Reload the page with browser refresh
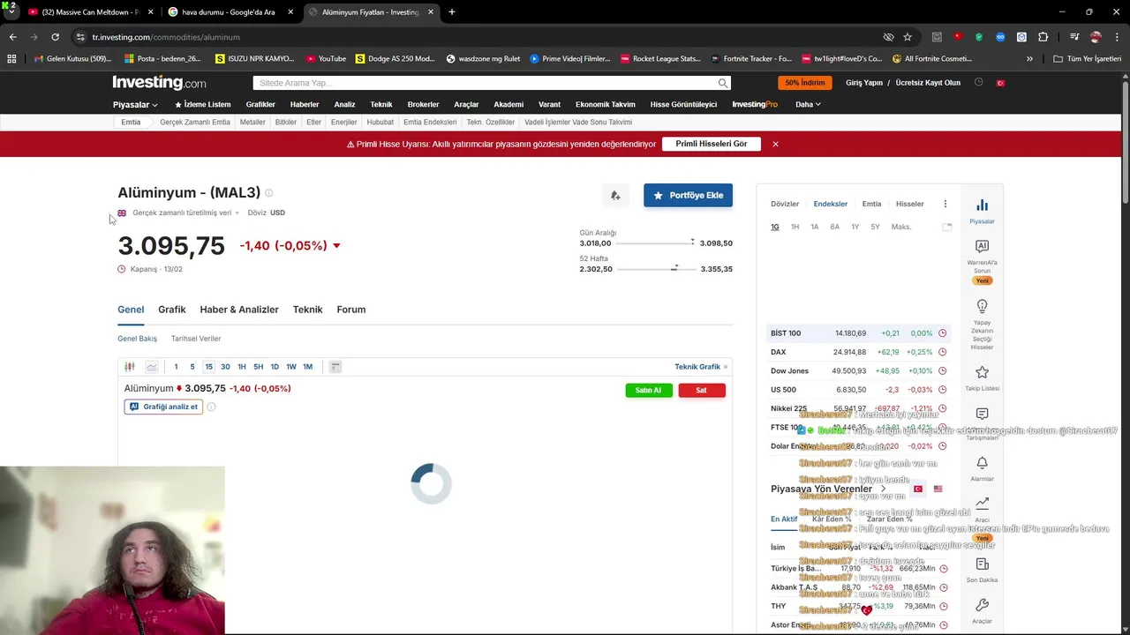Image resolution: width=1130 pixels, height=635 pixels. [x=55, y=37]
